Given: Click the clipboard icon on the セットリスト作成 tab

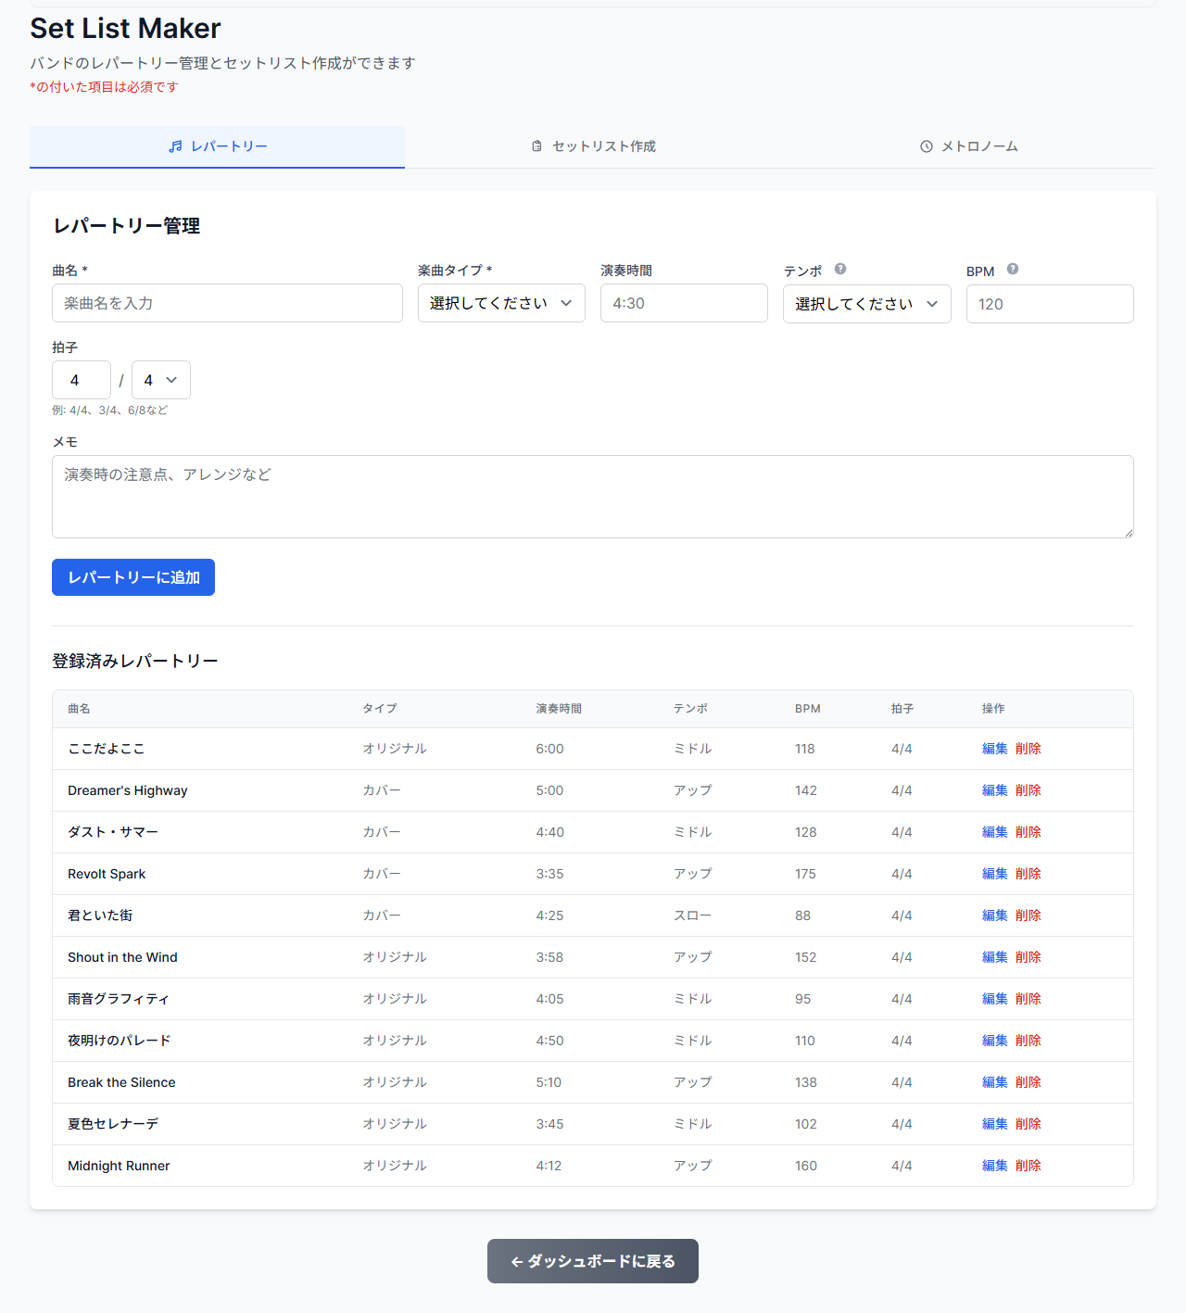Looking at the screenshot, I should [536, 146].
